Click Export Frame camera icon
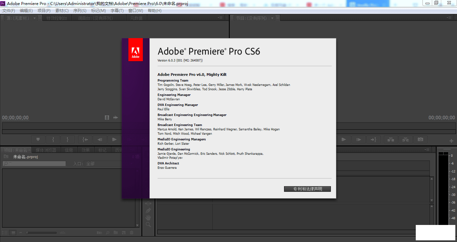 [420, 139]
